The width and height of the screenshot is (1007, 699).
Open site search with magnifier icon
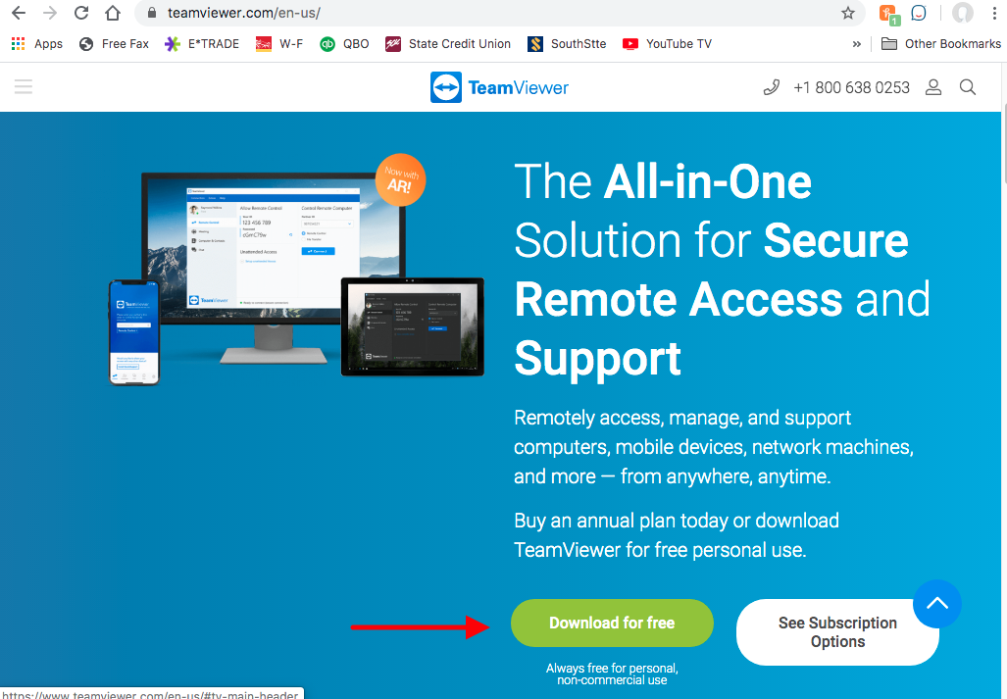tap(967, 87)
